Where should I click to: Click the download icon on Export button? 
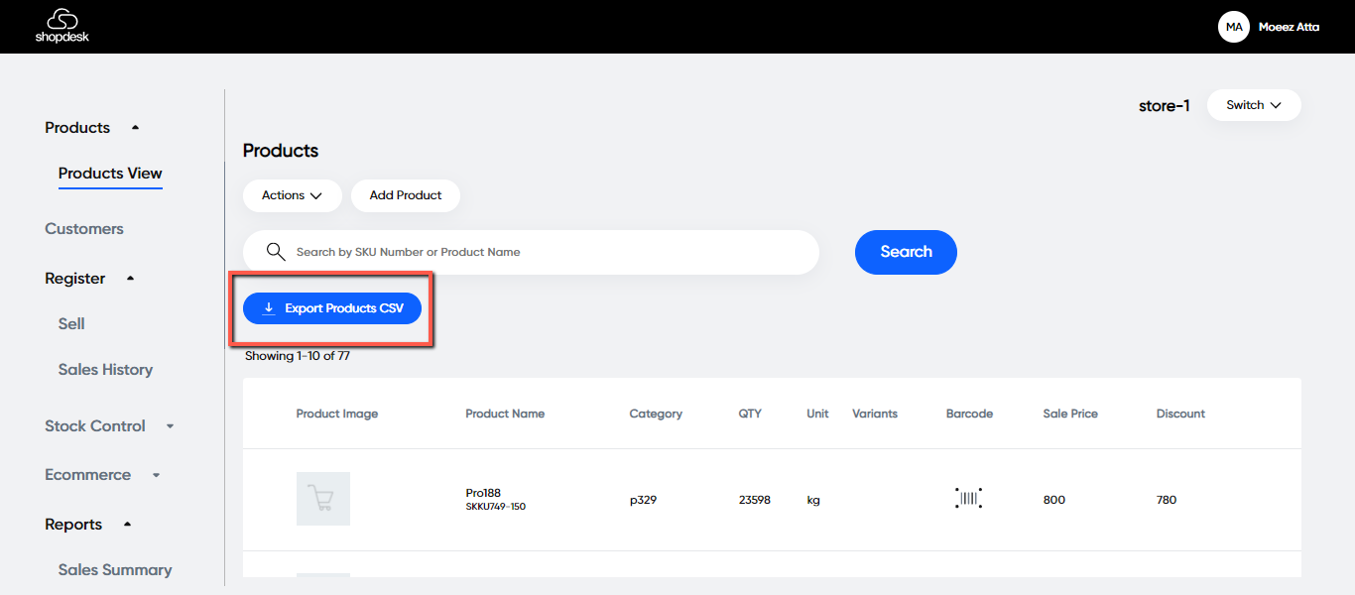[268, 308]
